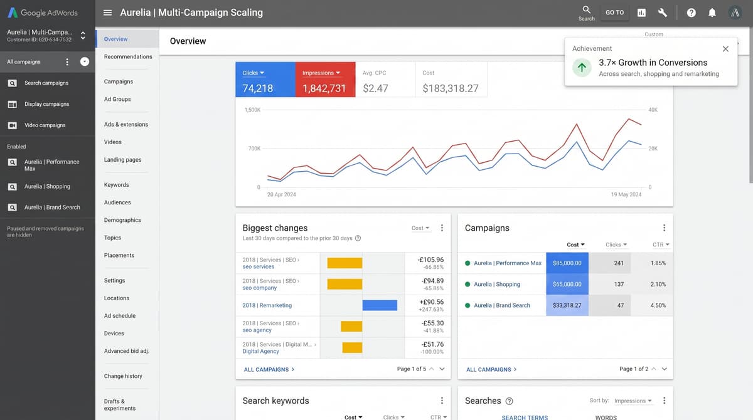This screenshot has height=420, width=753.
Task: Click the Aurelia Brand Search campaign icon
Action: tap(13, 207)
